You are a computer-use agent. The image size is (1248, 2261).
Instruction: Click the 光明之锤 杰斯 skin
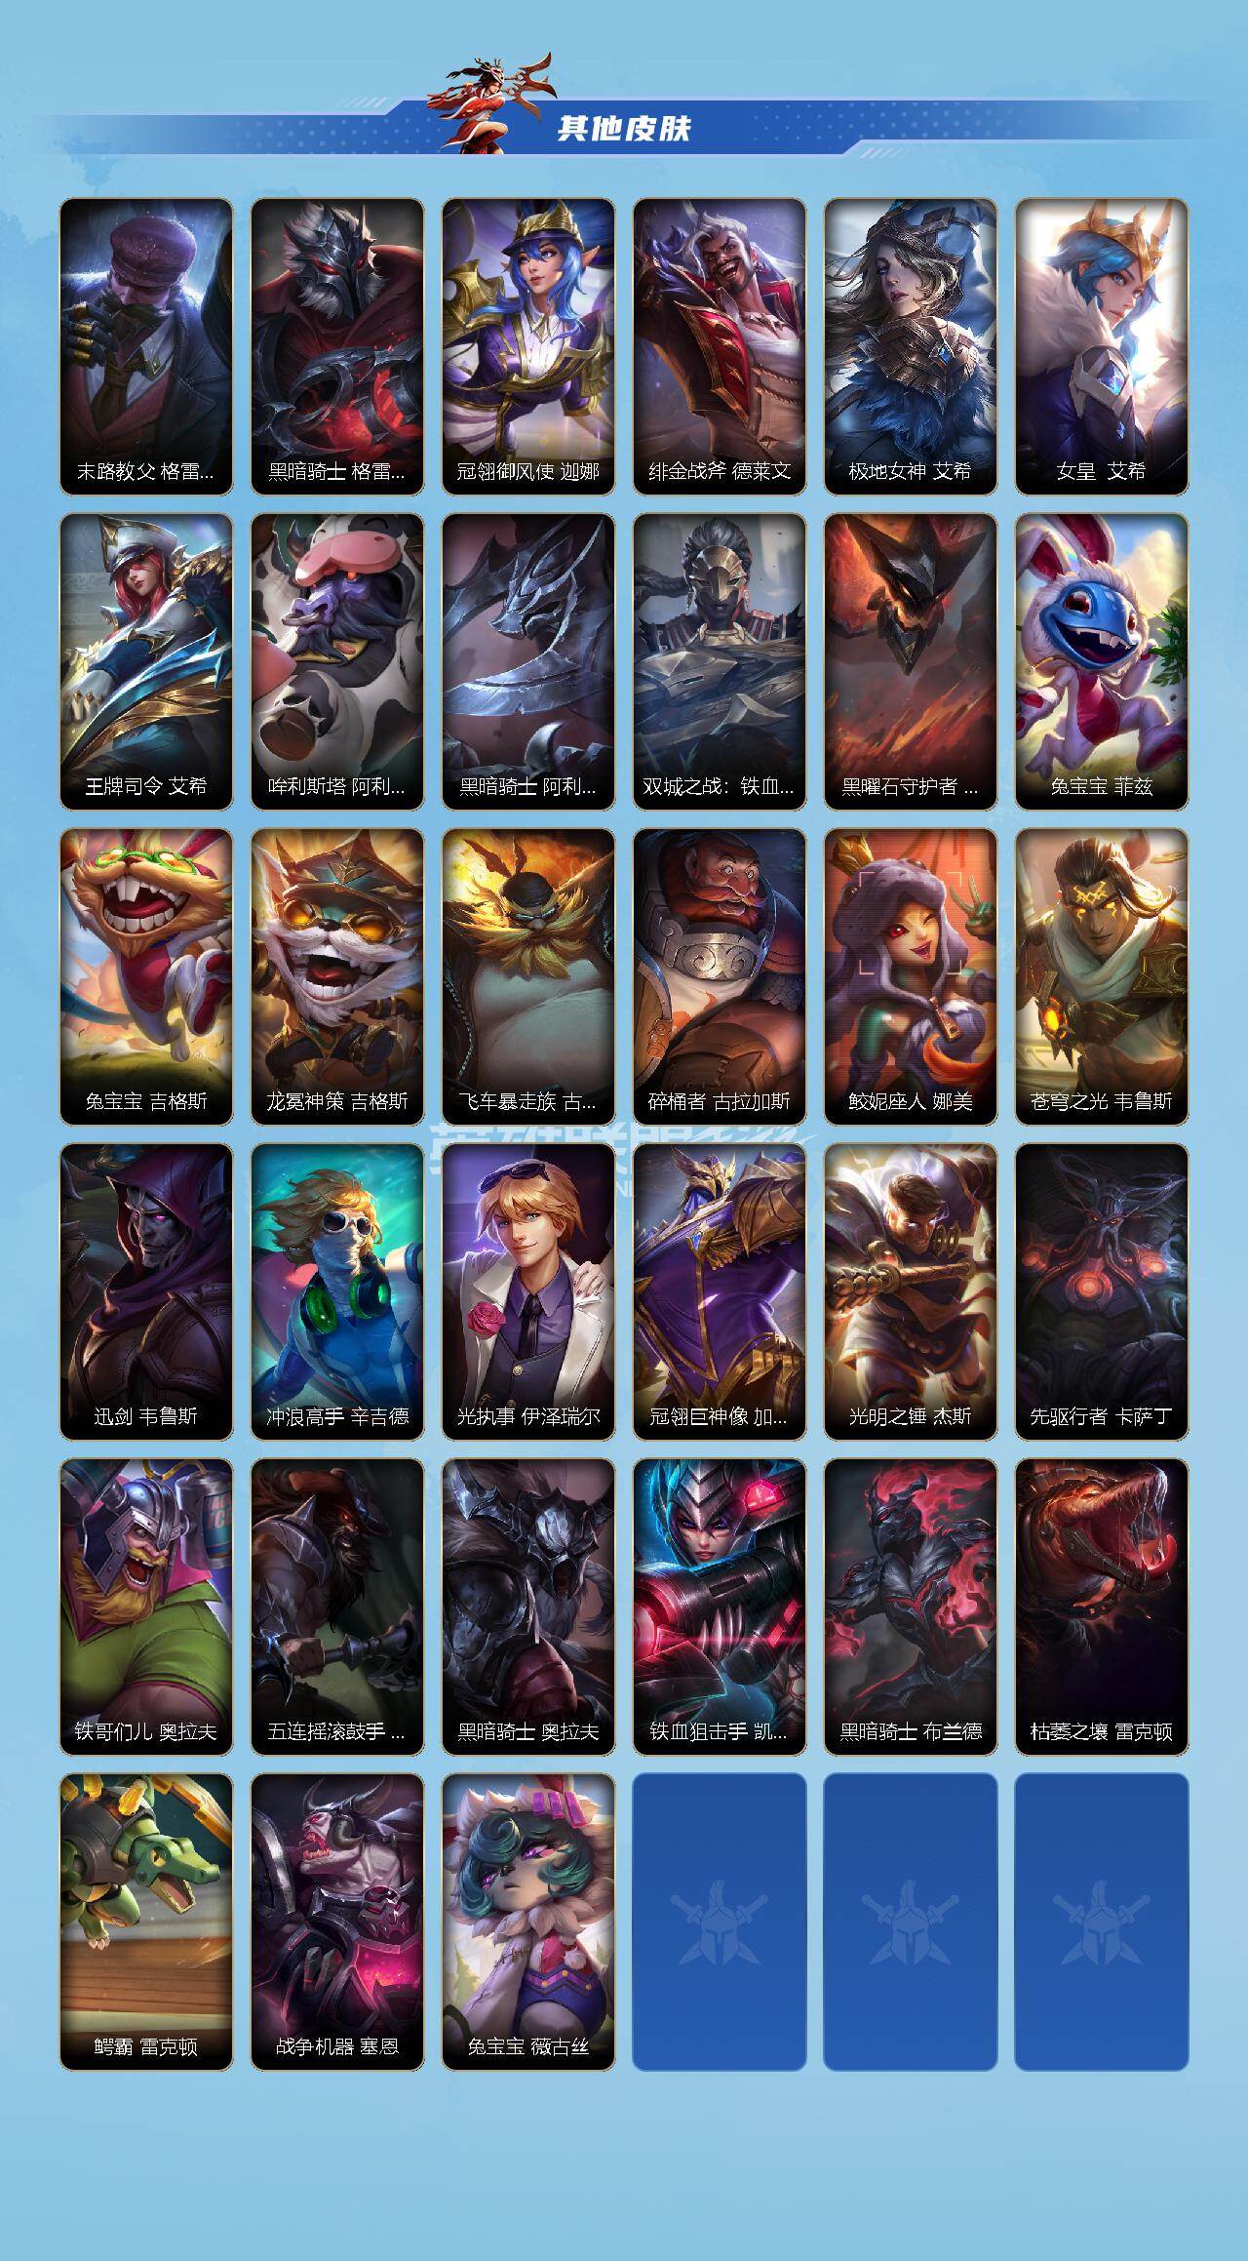911,1291
